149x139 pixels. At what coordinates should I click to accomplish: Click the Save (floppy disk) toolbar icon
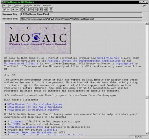tap(8, 10)
